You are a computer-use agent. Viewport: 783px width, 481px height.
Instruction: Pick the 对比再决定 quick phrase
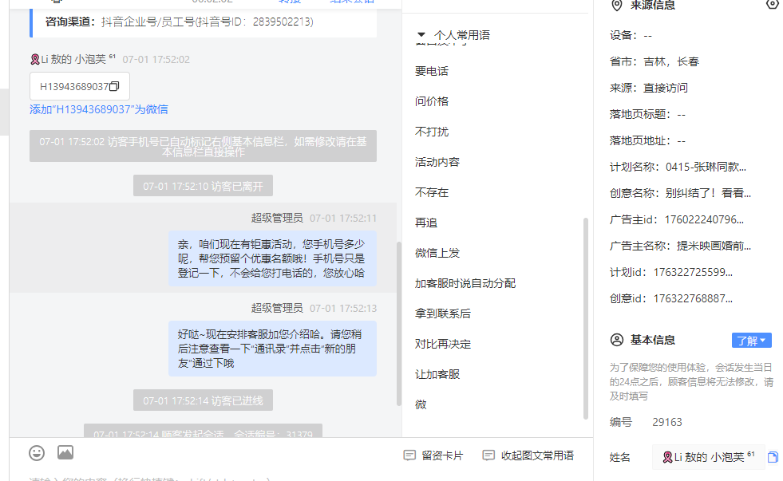coord(442,345)
